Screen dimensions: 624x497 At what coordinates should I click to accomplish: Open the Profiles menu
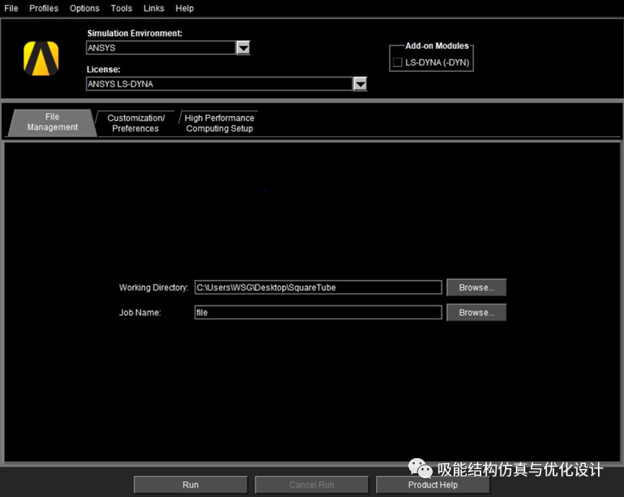click(x=43, y=8)
